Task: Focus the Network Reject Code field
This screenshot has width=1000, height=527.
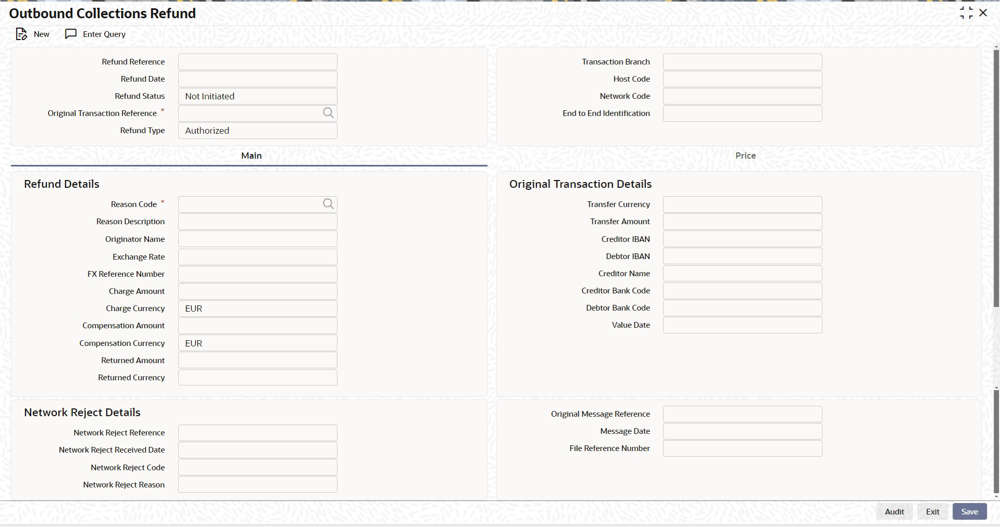Action: point(258,468)
